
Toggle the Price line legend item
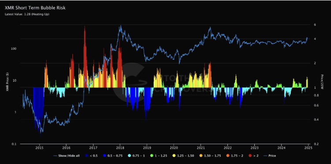pos(270,156)
